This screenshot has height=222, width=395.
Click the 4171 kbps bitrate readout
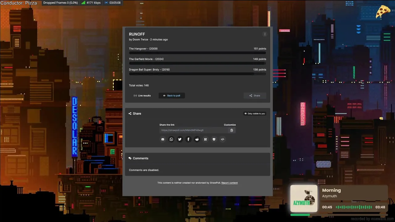[94, 3]
